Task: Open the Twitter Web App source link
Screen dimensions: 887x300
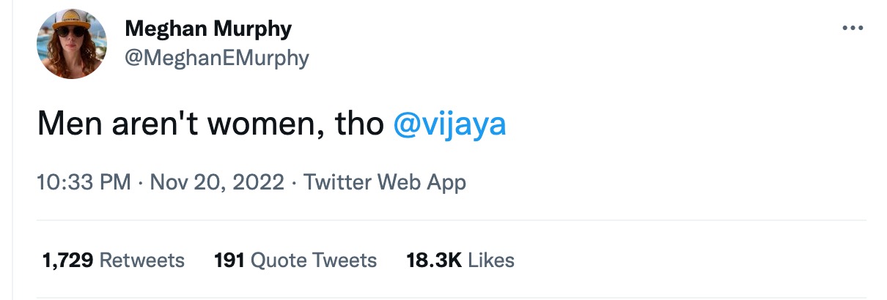Action: tap(384, 182)
